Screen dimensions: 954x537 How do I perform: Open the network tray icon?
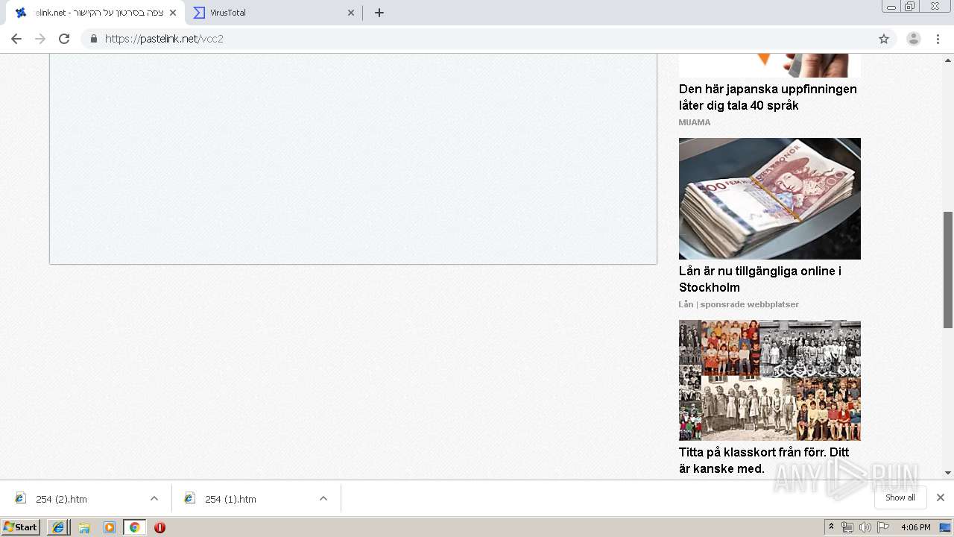(x=847, y=527)
